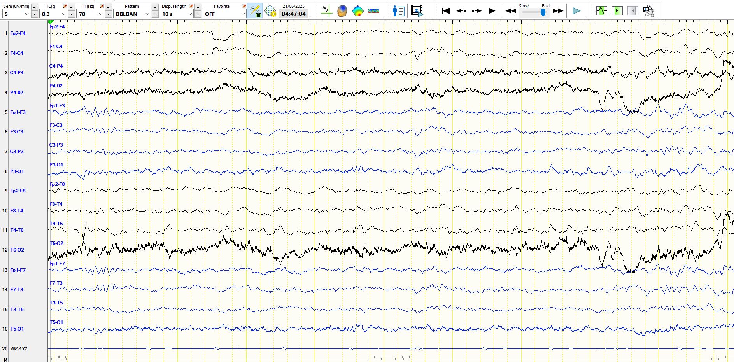Open the 3D head voltage map
The image size is (734, 362).
[342, 11]
